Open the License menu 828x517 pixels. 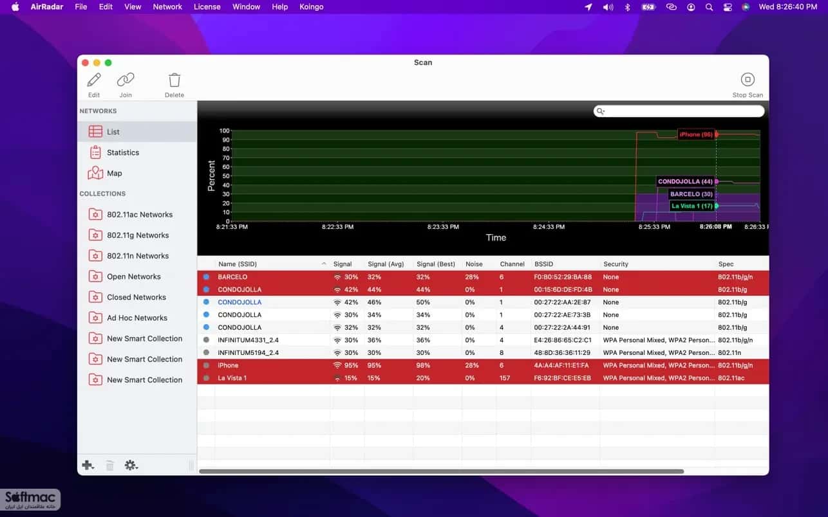pos(207,7)
